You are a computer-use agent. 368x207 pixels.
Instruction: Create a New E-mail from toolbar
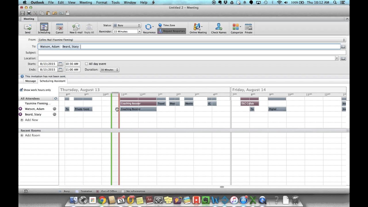pos(76,28)
